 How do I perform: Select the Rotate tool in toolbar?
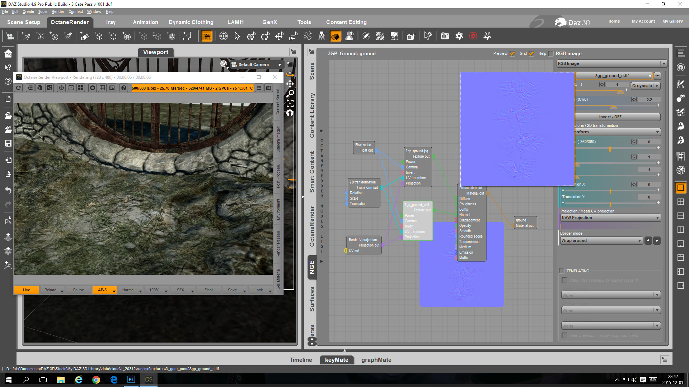point(265,36)
